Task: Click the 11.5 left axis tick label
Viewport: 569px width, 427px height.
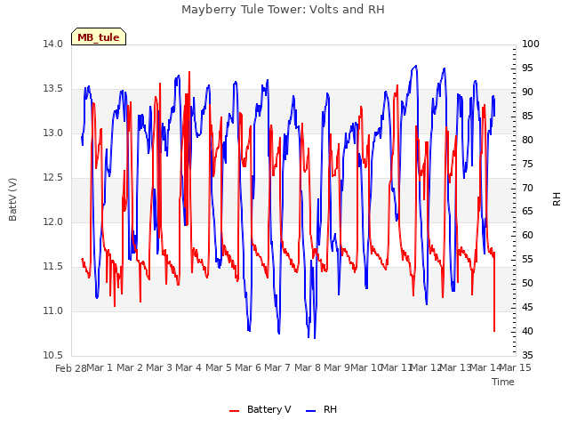Action: [x=52, y=267]
